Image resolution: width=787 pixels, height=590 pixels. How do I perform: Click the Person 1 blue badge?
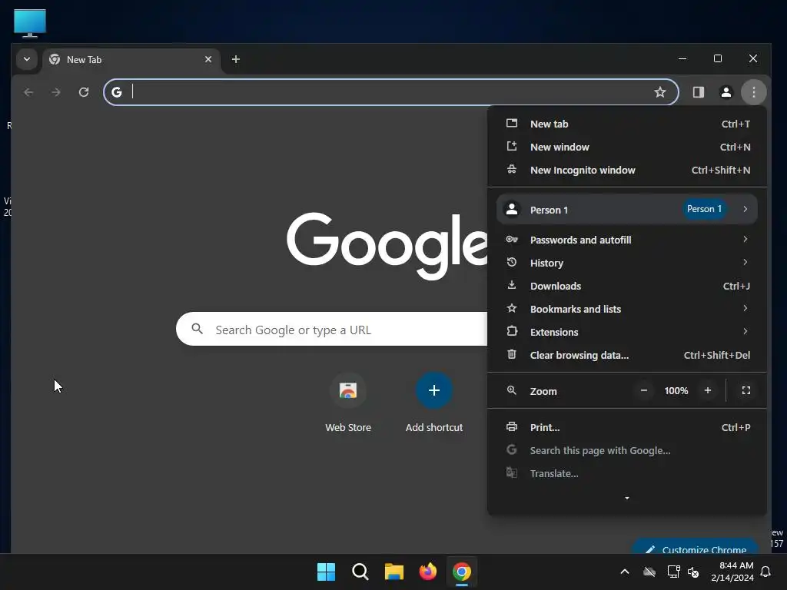pos(704,209)
